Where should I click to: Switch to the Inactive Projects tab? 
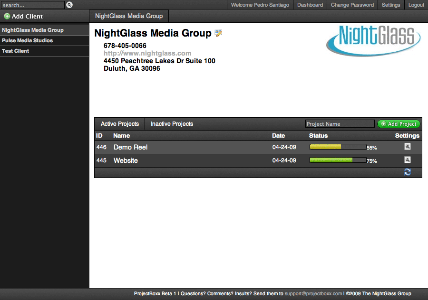tap(172, 124)
